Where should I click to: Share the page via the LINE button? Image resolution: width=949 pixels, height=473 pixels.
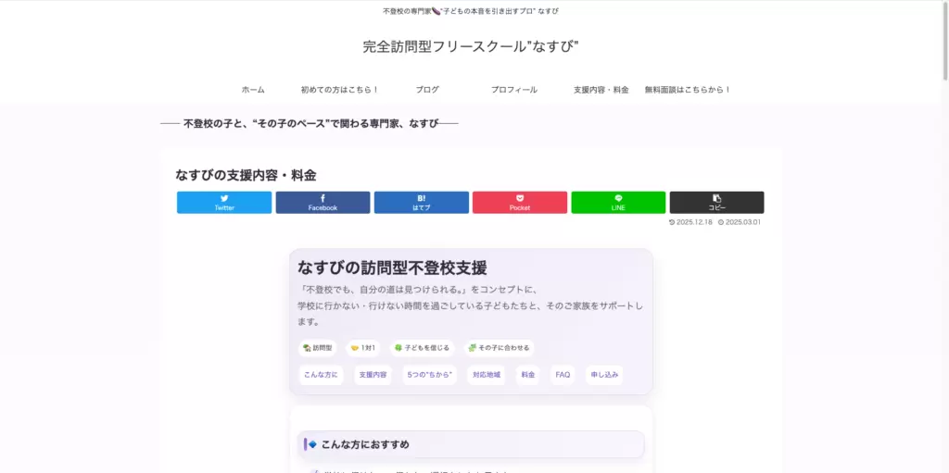coord(618,203)
